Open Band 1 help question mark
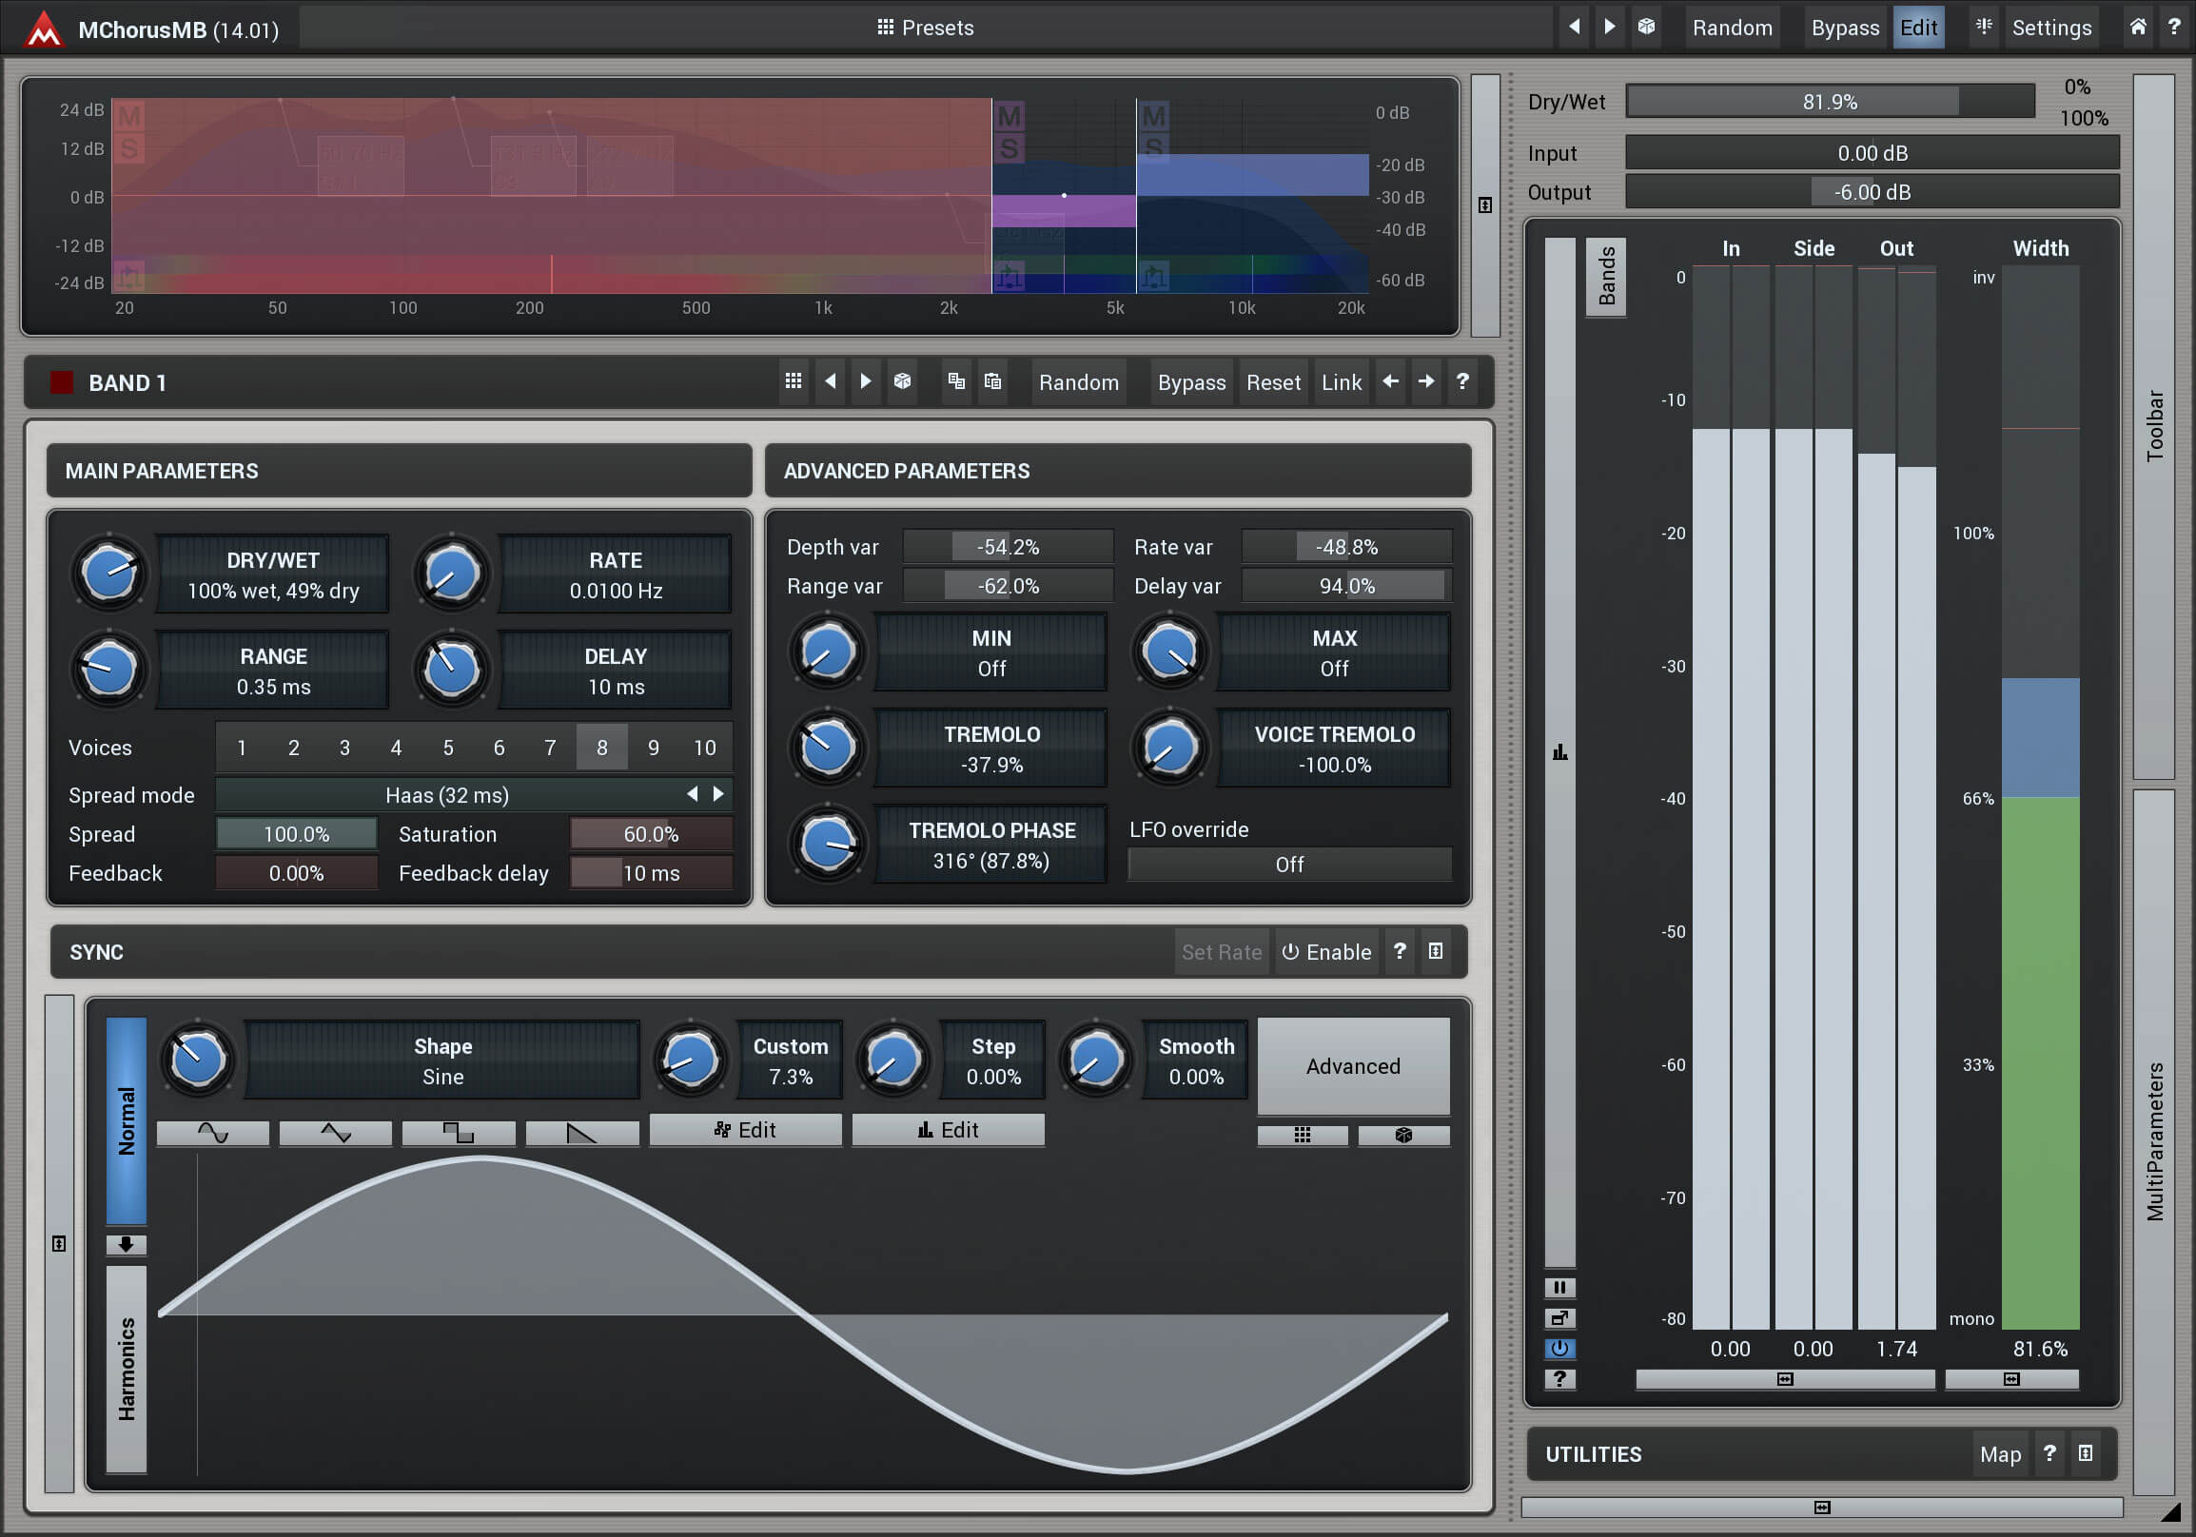 (x=1462, y=381)
